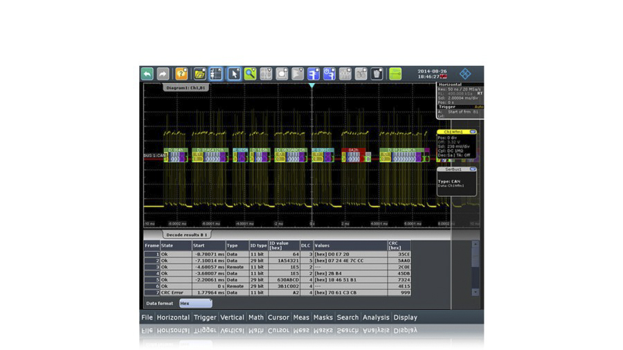Open the orange Help question-mark tool
This screenshot has width=623, height=350.
[181, 74]
